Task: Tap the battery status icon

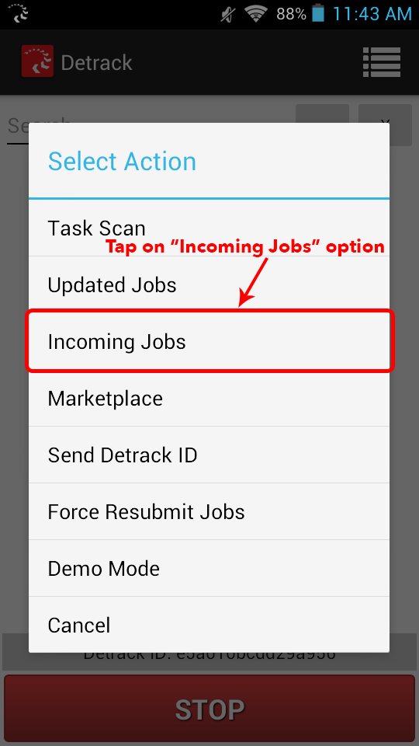Action: pyautogui.click(x=318, y=13)
